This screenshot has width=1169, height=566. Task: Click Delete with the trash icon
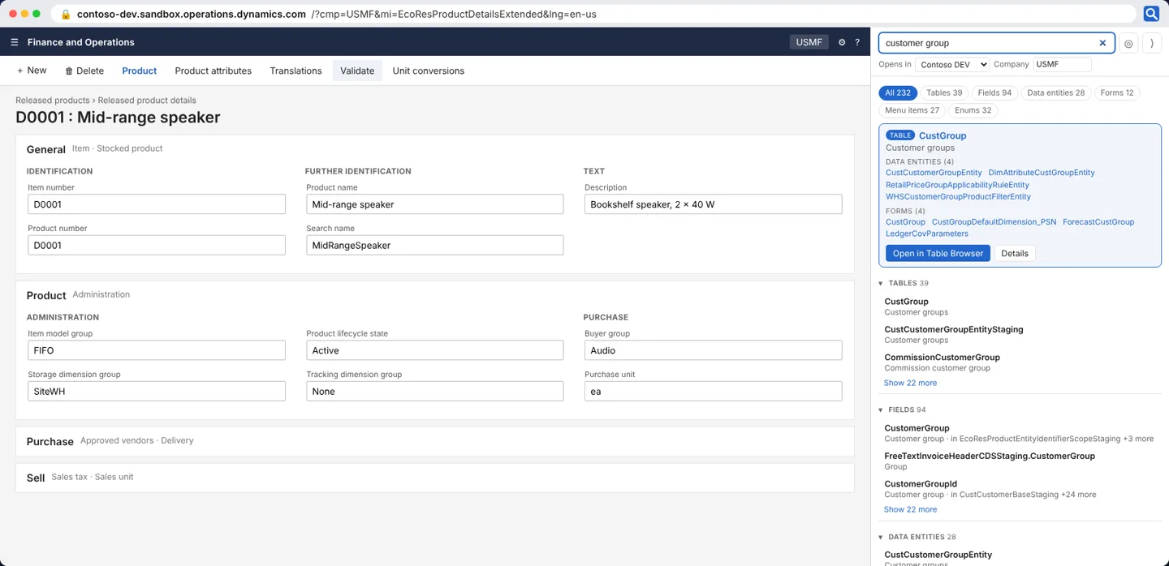[84, 71]
